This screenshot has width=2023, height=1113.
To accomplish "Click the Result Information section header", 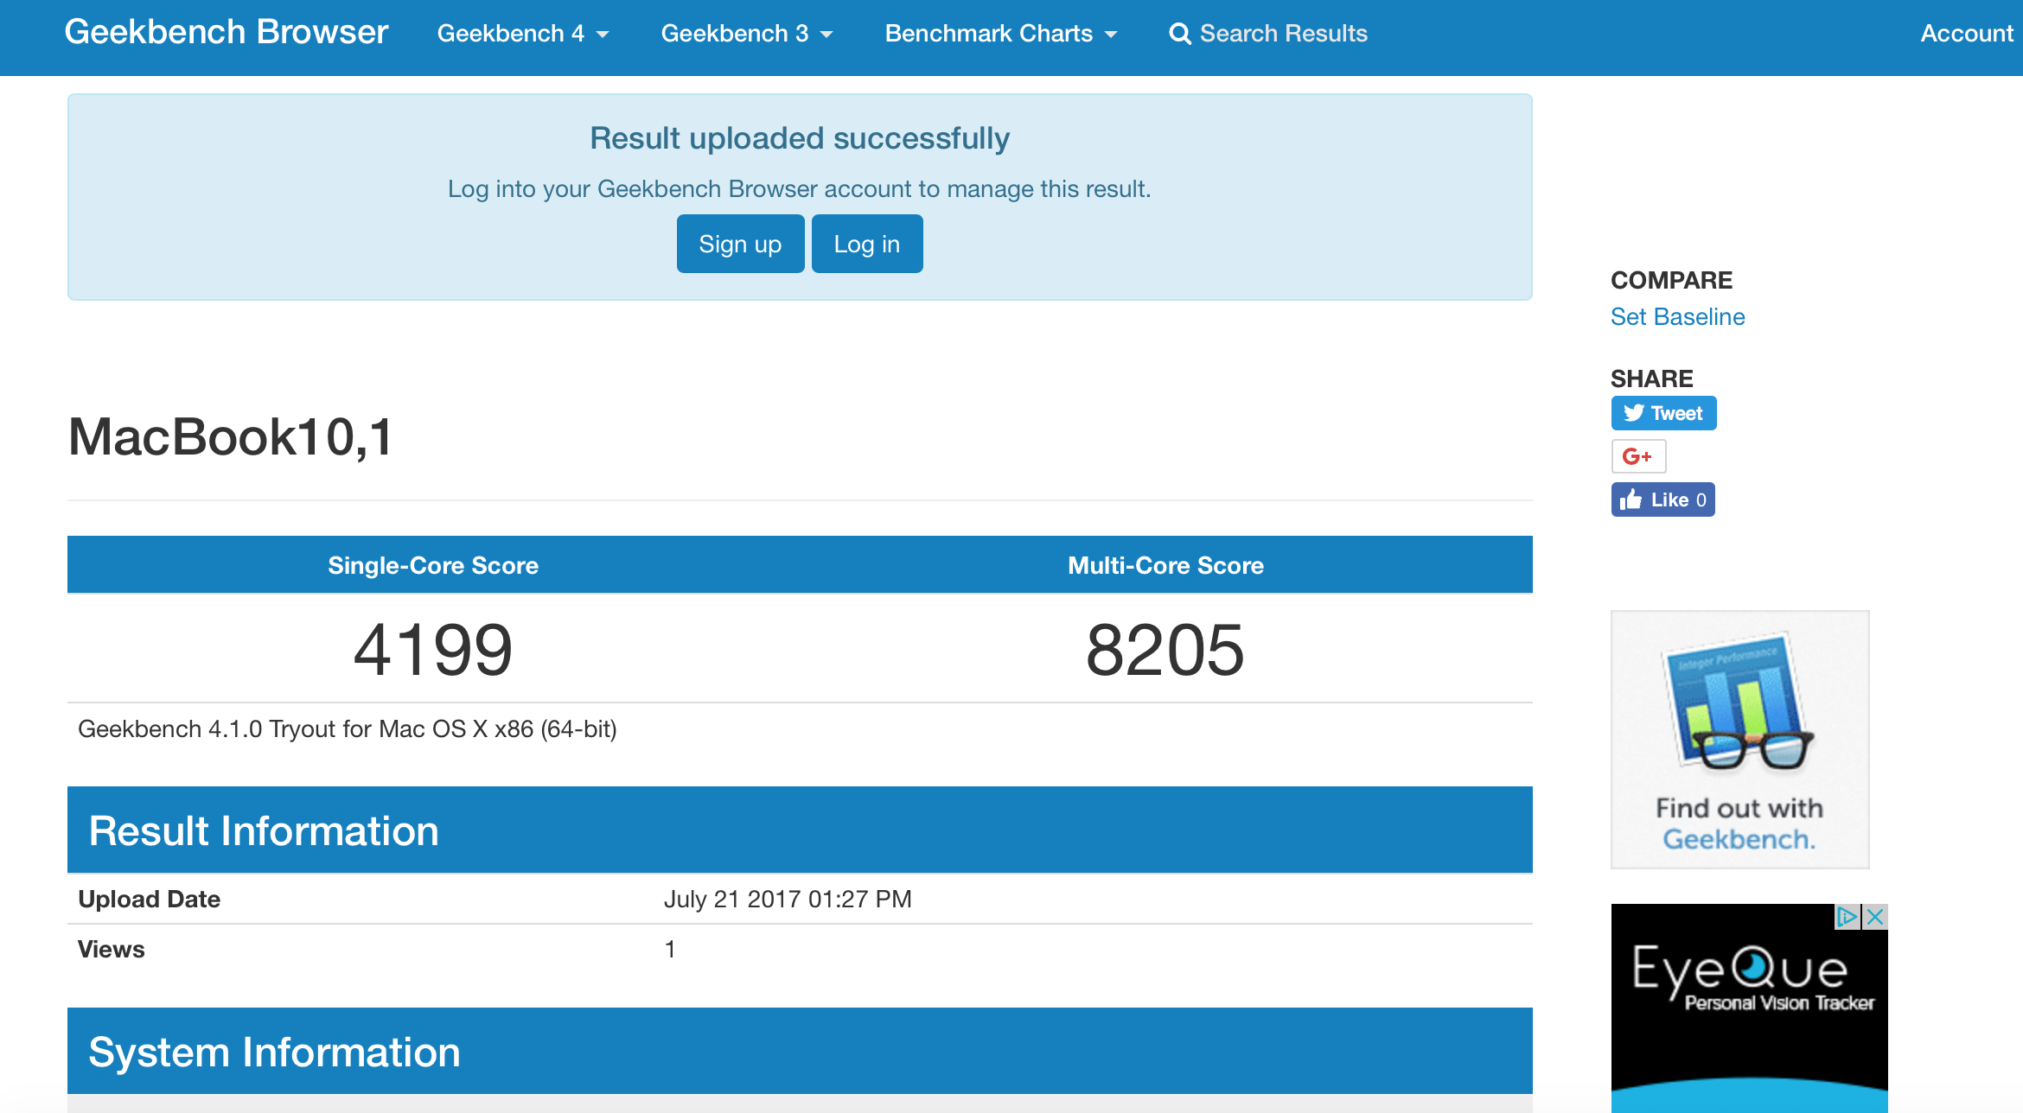I will tap(800, 830).
